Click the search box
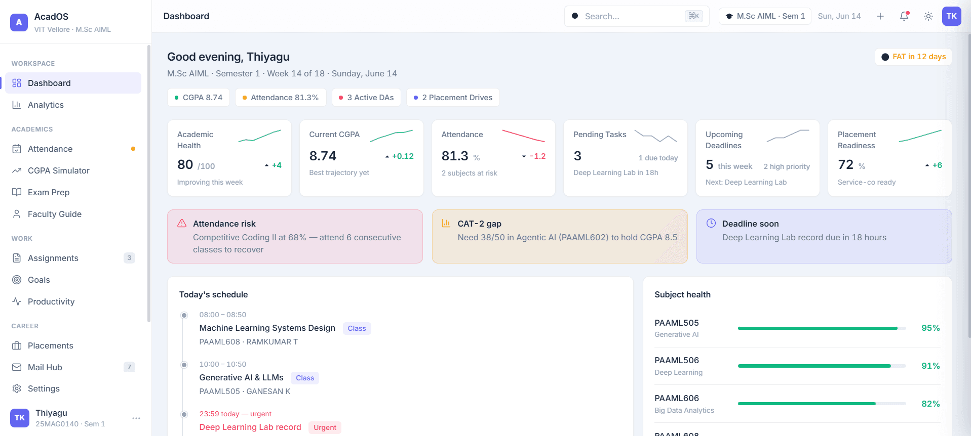This screenshot has width=971, height=436. [x=637, y=16]
